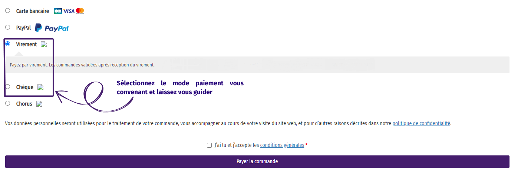
Task: Tick the conditions générales acceptance checkbox
Action: tap(209, 145)
